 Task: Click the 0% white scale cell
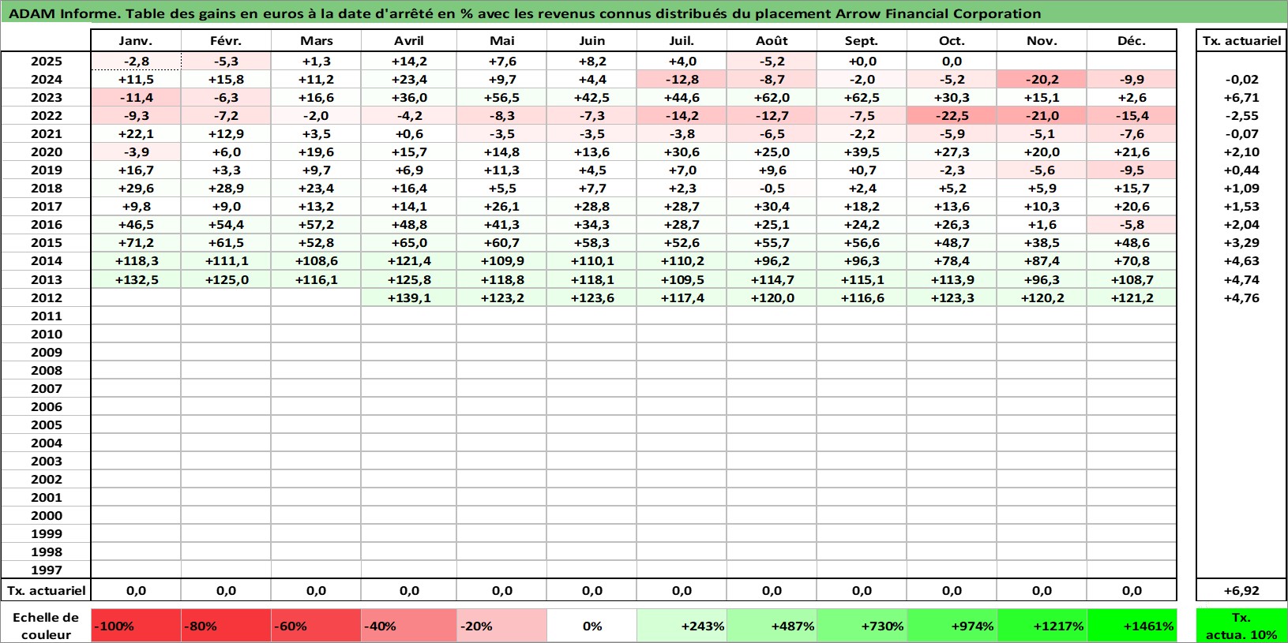click(x=591, y=626)
